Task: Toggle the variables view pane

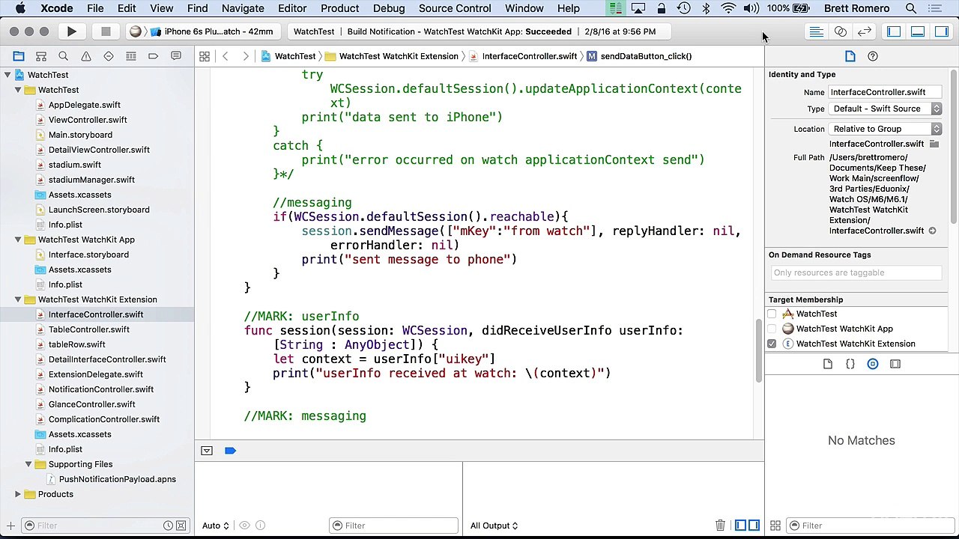Action: point(740,526)
